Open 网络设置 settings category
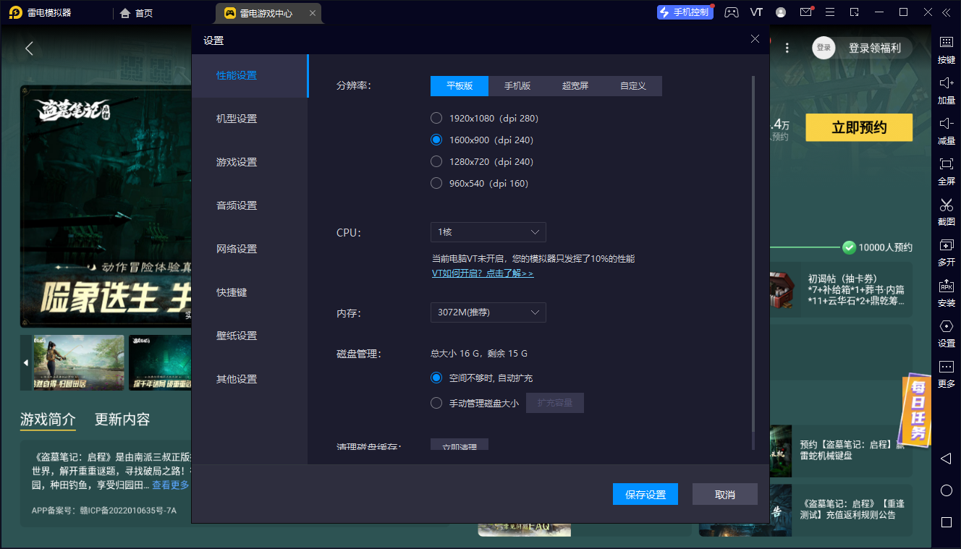The height and width of the screenshot is (549, 961). point(250,249)
